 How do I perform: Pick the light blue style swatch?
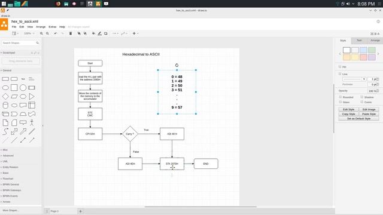(363, 50)
